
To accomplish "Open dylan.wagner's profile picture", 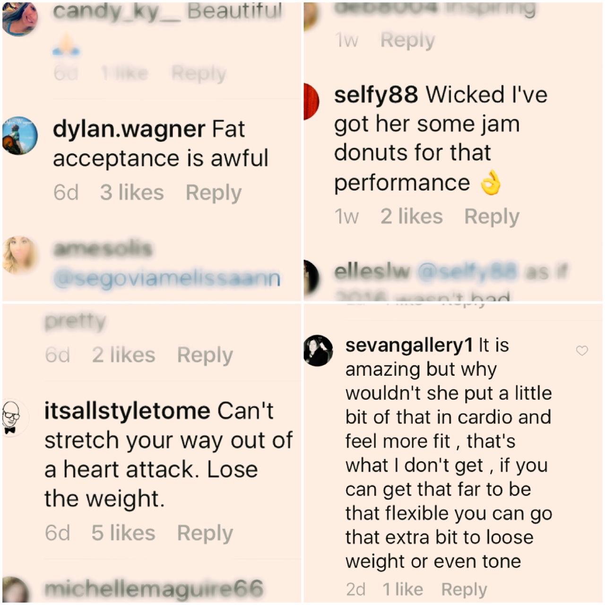I will point(20,136).
